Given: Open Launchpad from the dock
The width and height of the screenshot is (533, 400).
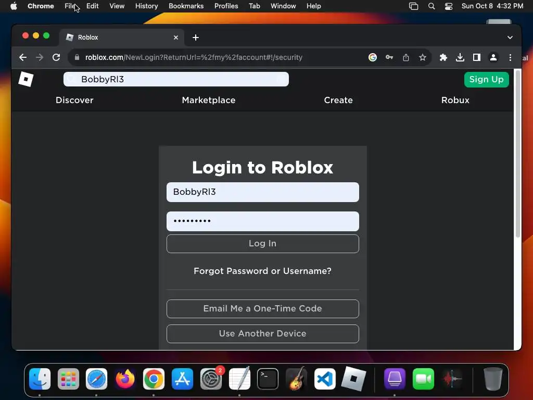Looking at the screenshot, I should coord(68,379).
